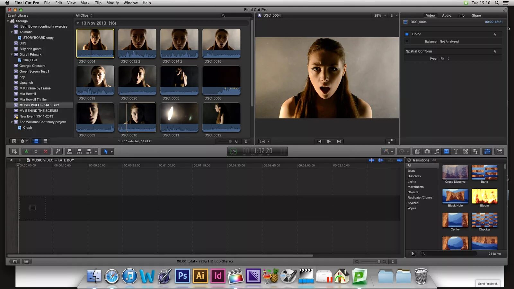This screenshot has width=514, height=289.
Task: Click the Share export arrow icon
Action: tap(499, 151)
